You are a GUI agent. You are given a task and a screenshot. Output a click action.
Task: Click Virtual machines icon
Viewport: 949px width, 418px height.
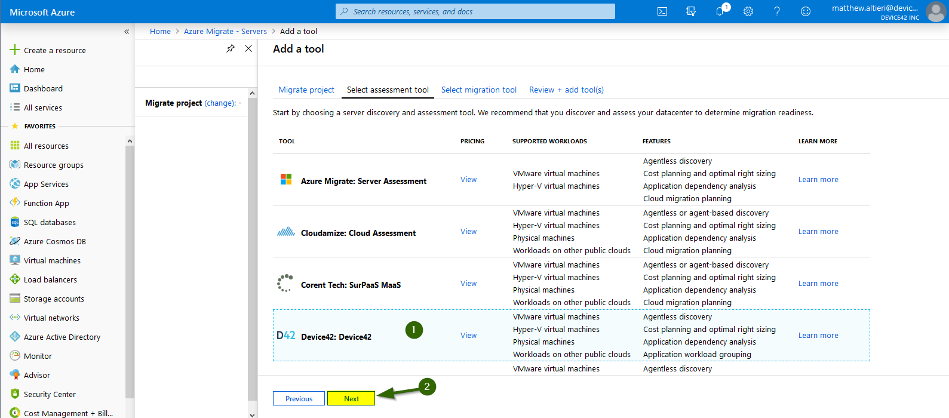click(x=15, y=260)
